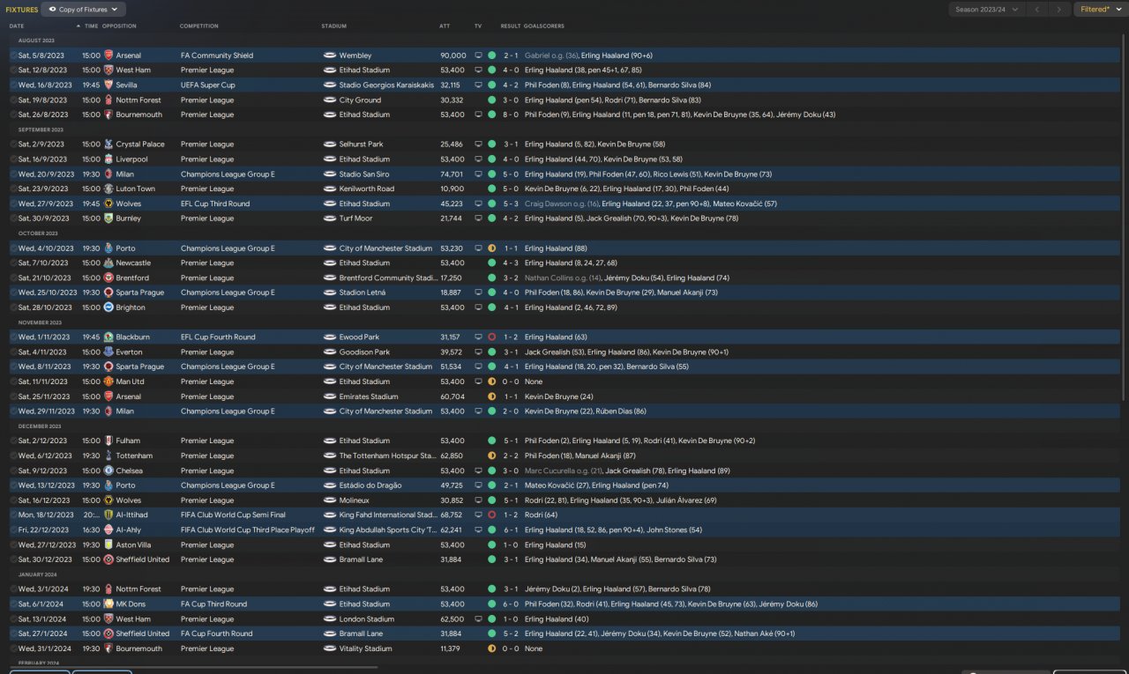
Task: Click the Al-Ittihad club badge
Action: 108,515
